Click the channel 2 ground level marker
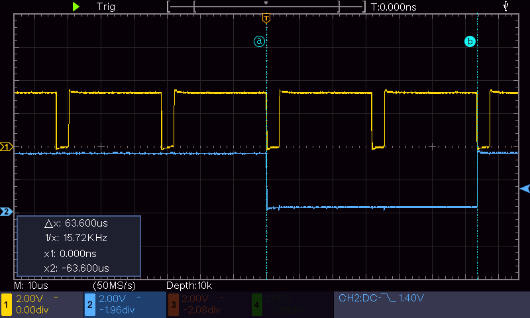The image size is (530, 318). point(7,211)
